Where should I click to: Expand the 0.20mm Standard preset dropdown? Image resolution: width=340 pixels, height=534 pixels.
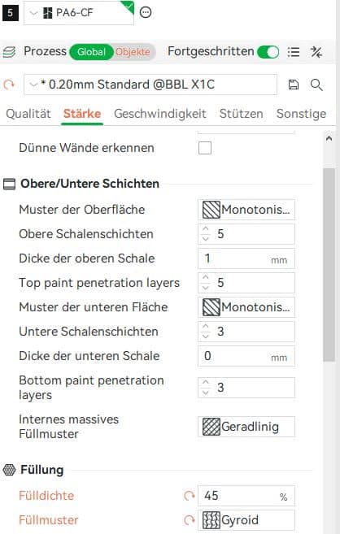click(x=150, y=85)
